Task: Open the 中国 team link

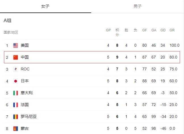Action: (25, 57)
